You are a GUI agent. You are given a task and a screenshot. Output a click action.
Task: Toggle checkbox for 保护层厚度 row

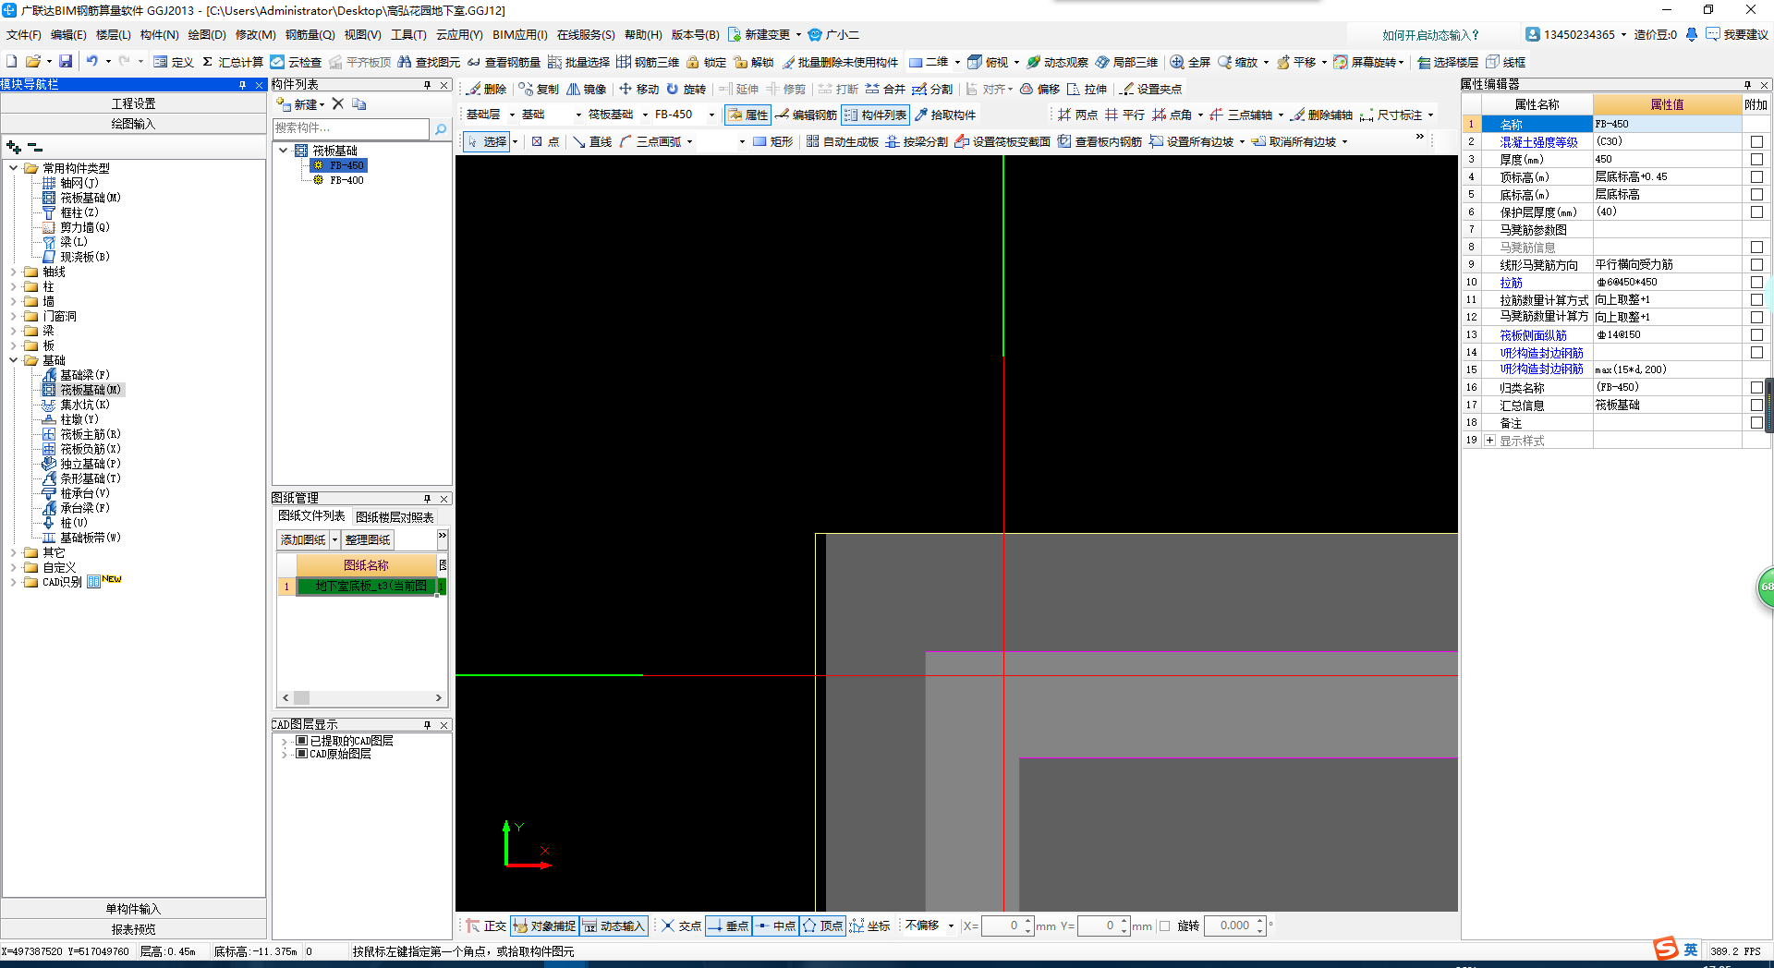1756,212
